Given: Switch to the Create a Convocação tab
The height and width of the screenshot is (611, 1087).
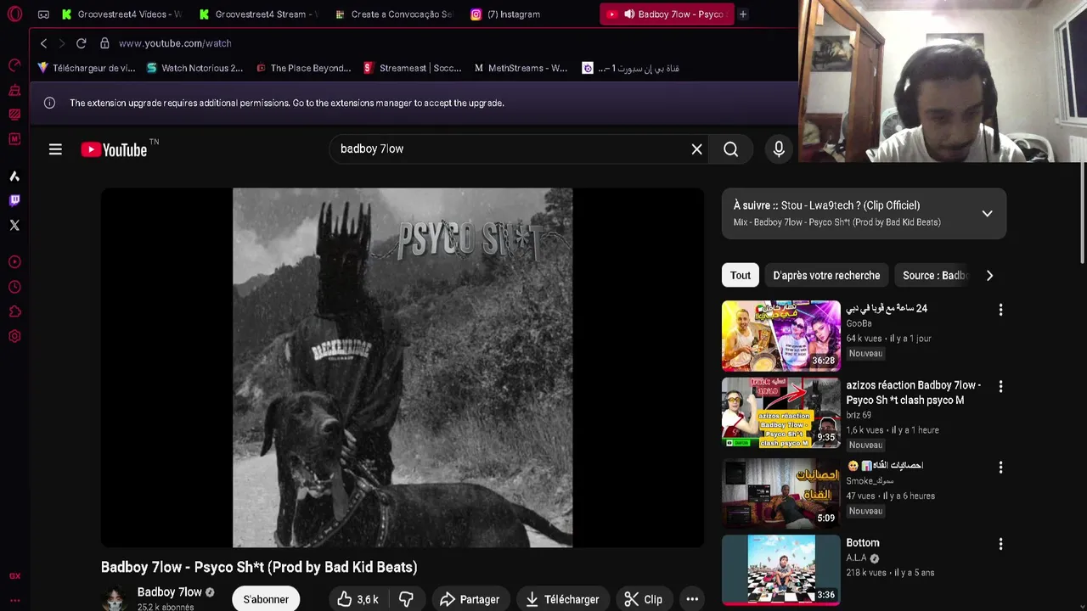Looking at the screenshot, I should click(x=394, y=14).
